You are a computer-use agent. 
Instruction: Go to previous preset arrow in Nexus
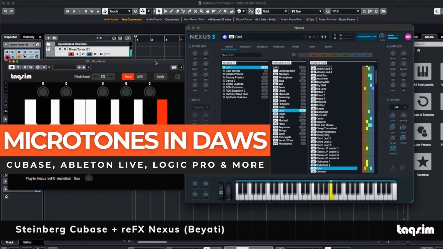tap(322, 37)
